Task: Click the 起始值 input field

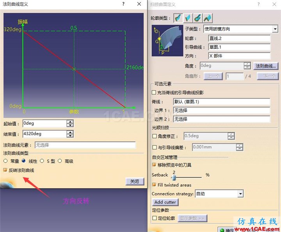Action: tap(45, 123)
